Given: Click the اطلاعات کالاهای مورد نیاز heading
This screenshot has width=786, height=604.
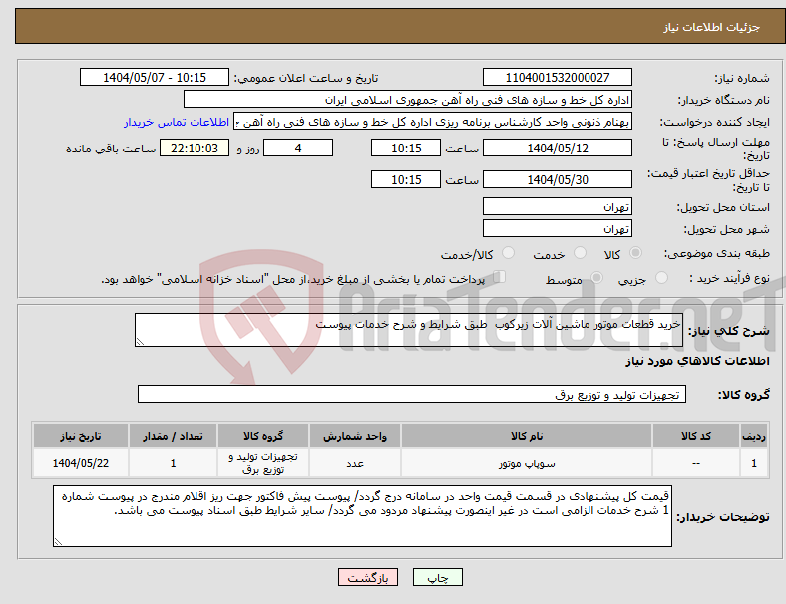Looking at the screenshot, I should (x=697, y=361).
